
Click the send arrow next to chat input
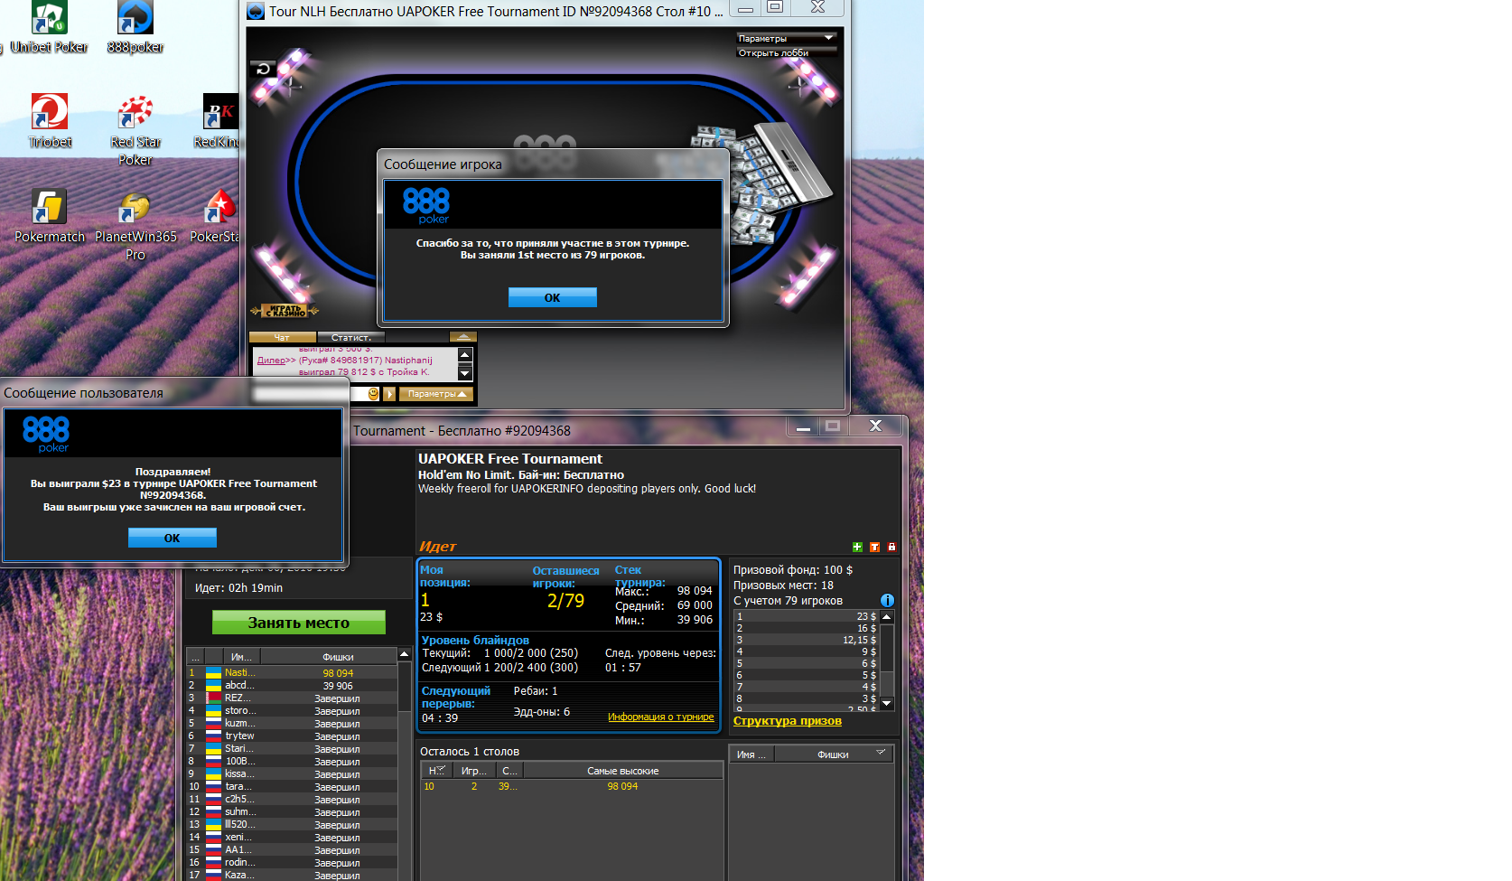coord(389,394)
